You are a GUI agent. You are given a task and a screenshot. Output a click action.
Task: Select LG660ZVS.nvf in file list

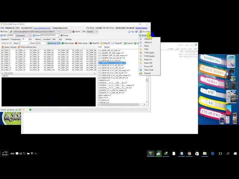pyautogui.click(x=104, y=80)
